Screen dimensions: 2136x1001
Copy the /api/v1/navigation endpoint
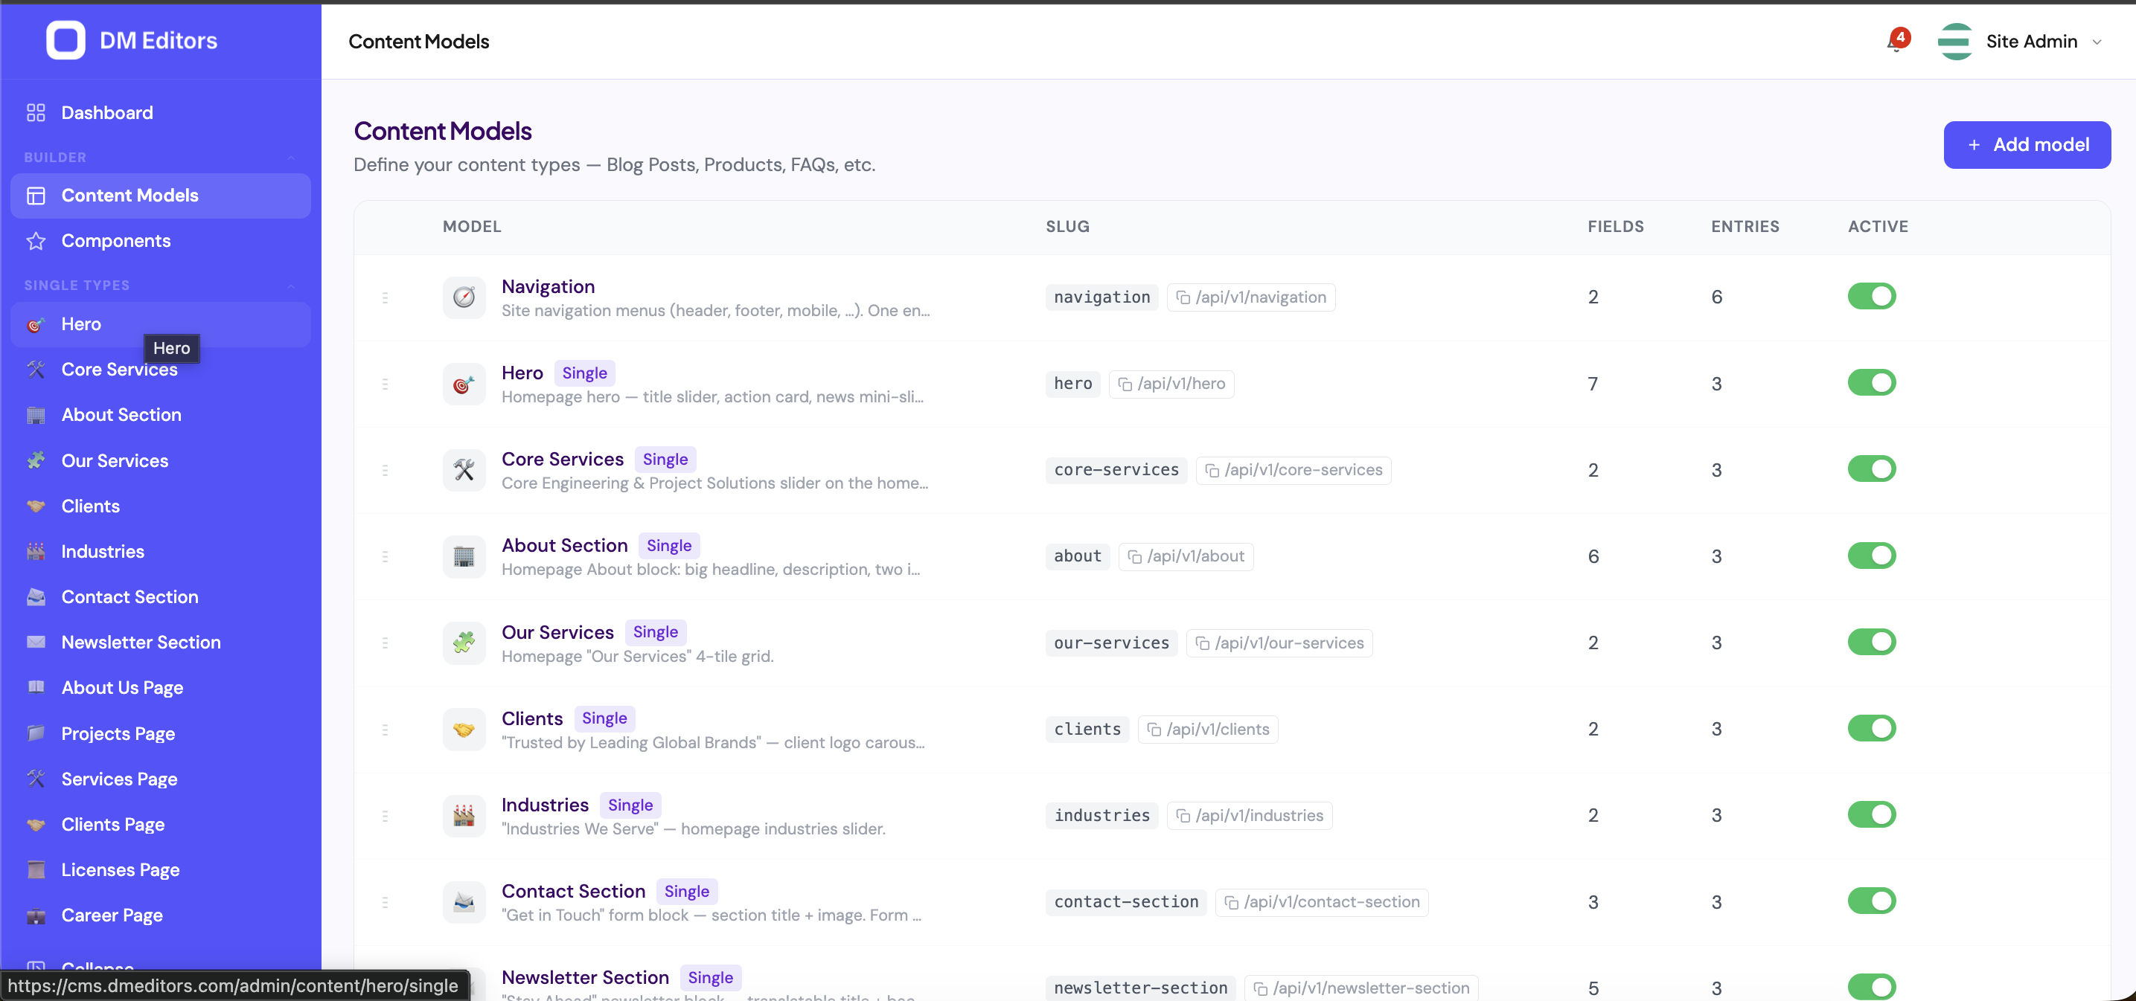(x=1250, y=297)
